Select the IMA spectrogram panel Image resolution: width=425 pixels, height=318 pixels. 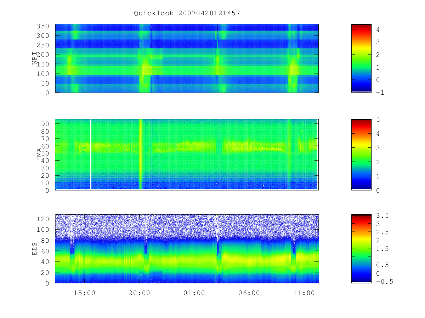pos(187,154)
